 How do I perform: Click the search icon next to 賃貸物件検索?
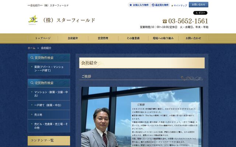pyautogui.click(x=32, y=58)
